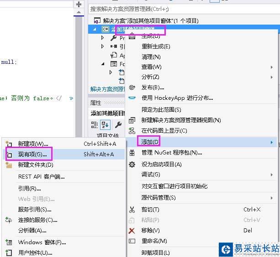
Task: Click the Existing Item (现有项) icon
Action: coord(9,154)
